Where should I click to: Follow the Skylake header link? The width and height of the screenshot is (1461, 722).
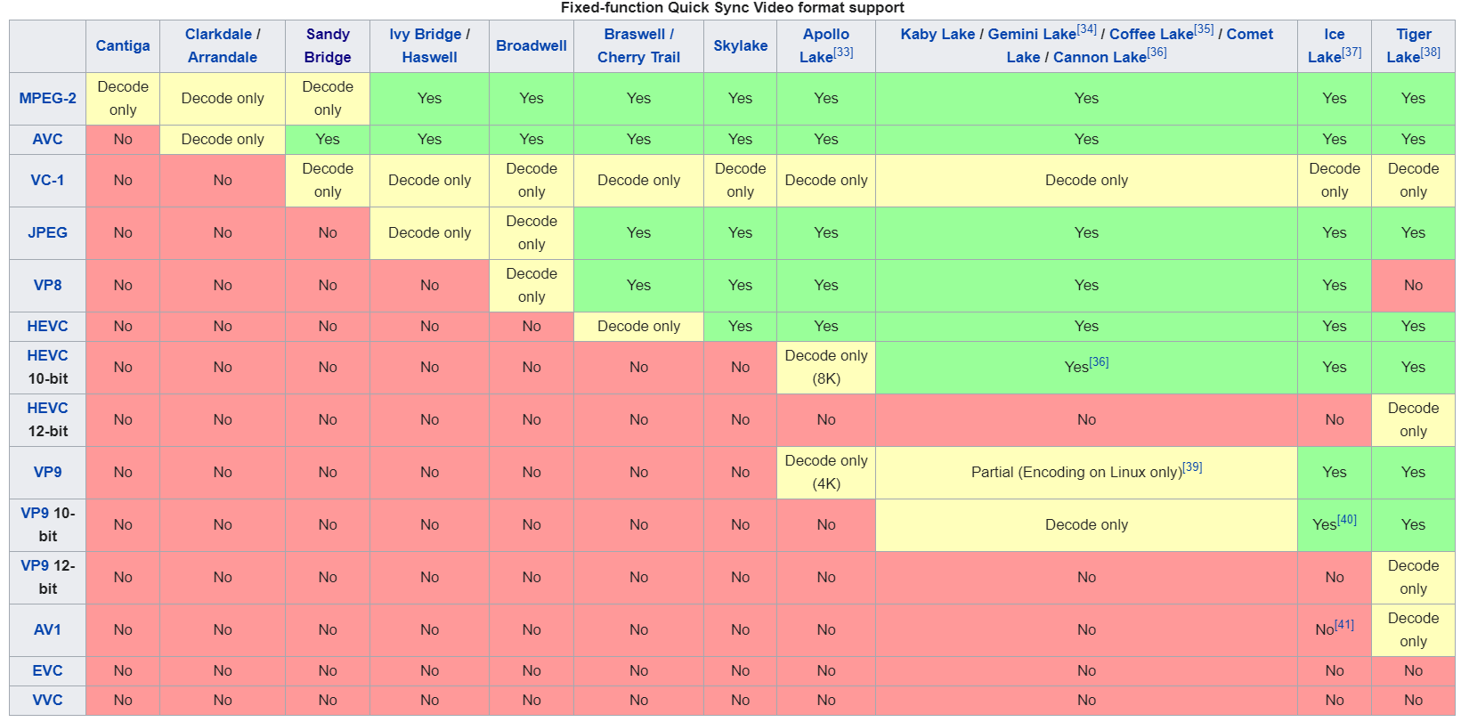click(740, 45)
